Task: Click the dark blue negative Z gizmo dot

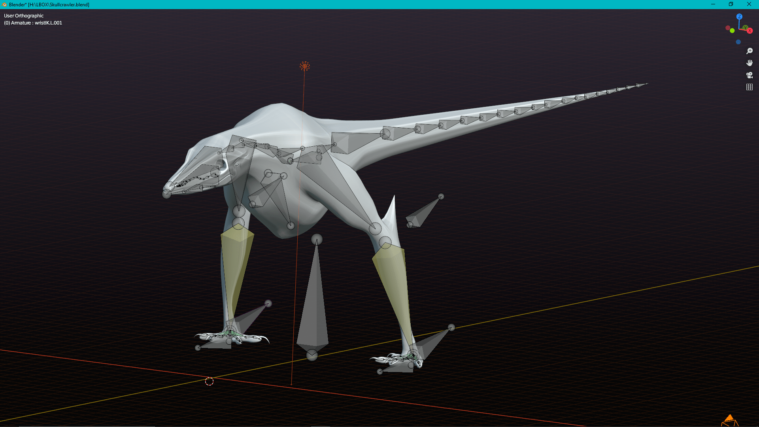Action: click(738, 42)
